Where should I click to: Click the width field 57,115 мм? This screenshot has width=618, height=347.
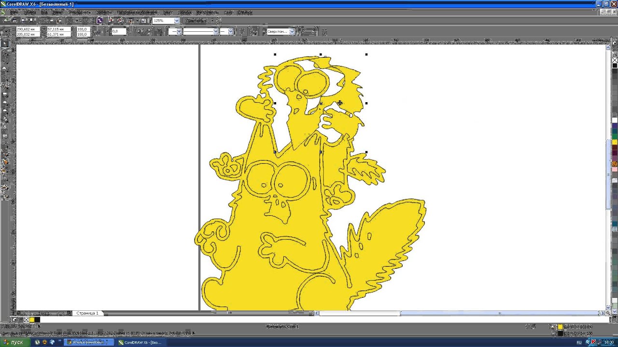(x=59, y=29)
